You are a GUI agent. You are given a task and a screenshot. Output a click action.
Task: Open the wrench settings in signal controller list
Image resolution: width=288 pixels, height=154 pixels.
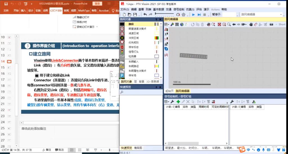pyautogui.click(x=172, y=102)
